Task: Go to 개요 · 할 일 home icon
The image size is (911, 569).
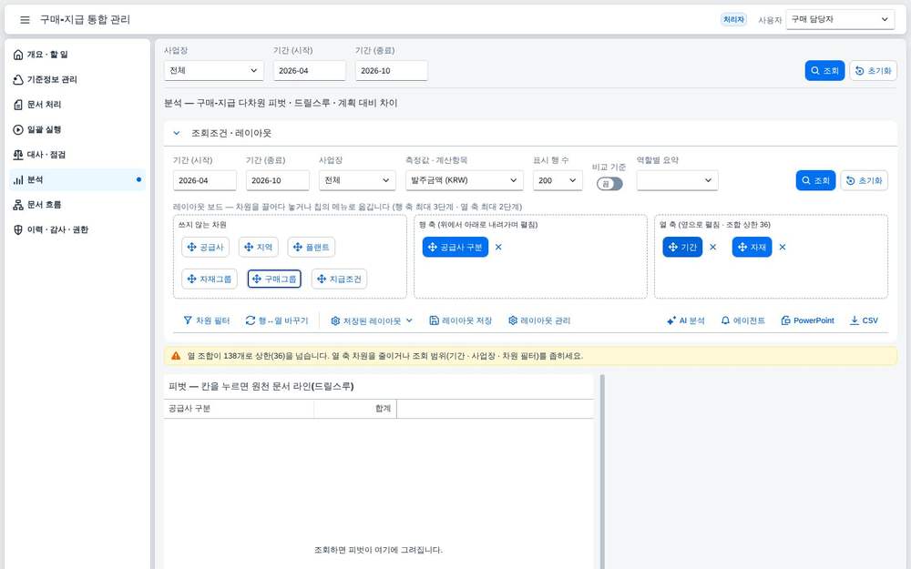Action: click(x=18, y=55)
